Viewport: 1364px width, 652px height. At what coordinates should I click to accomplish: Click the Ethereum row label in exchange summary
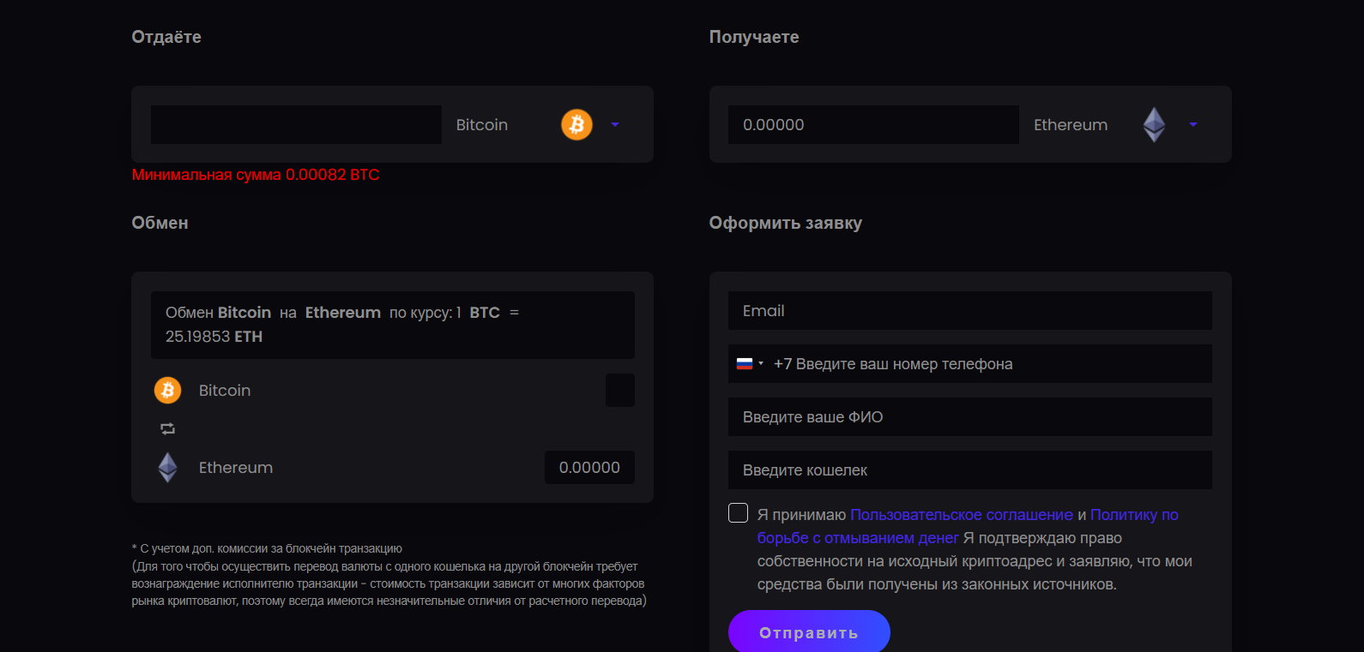[236, 468]
